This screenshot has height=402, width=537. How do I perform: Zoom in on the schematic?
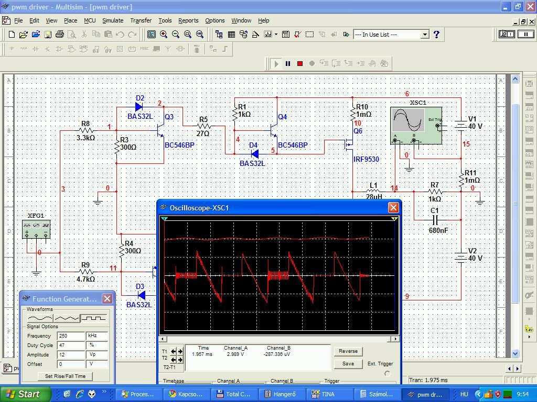point(164,35)
